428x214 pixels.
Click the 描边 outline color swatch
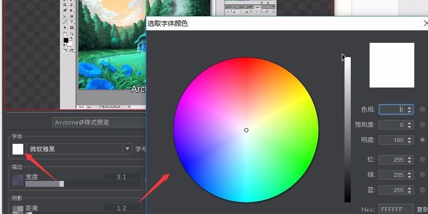18,180
